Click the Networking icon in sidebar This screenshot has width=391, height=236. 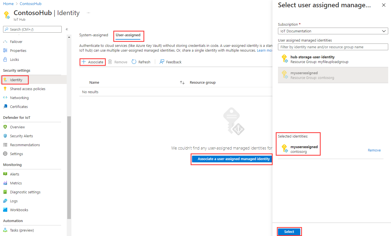click(x=5, y=98)
